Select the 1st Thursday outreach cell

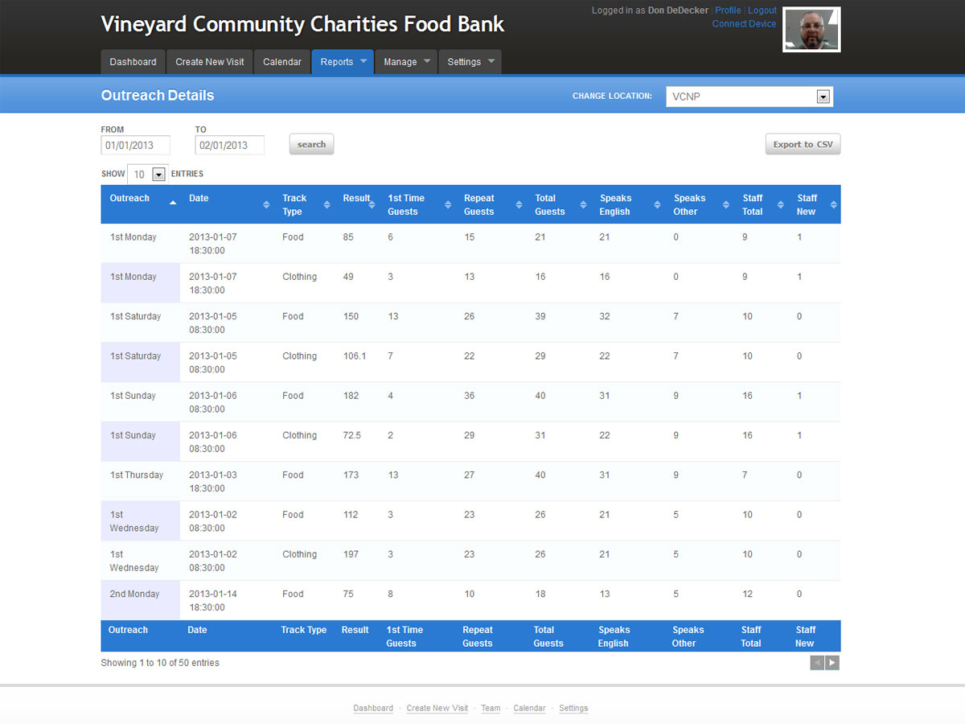[141, 481]
